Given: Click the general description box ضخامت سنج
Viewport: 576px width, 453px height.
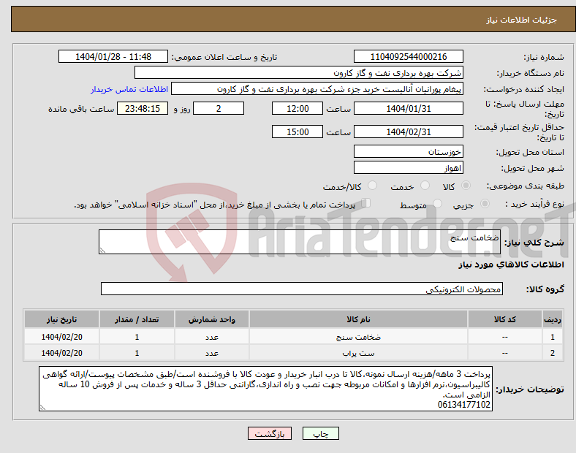Looking at the screenshot, I should click(300, 242).
